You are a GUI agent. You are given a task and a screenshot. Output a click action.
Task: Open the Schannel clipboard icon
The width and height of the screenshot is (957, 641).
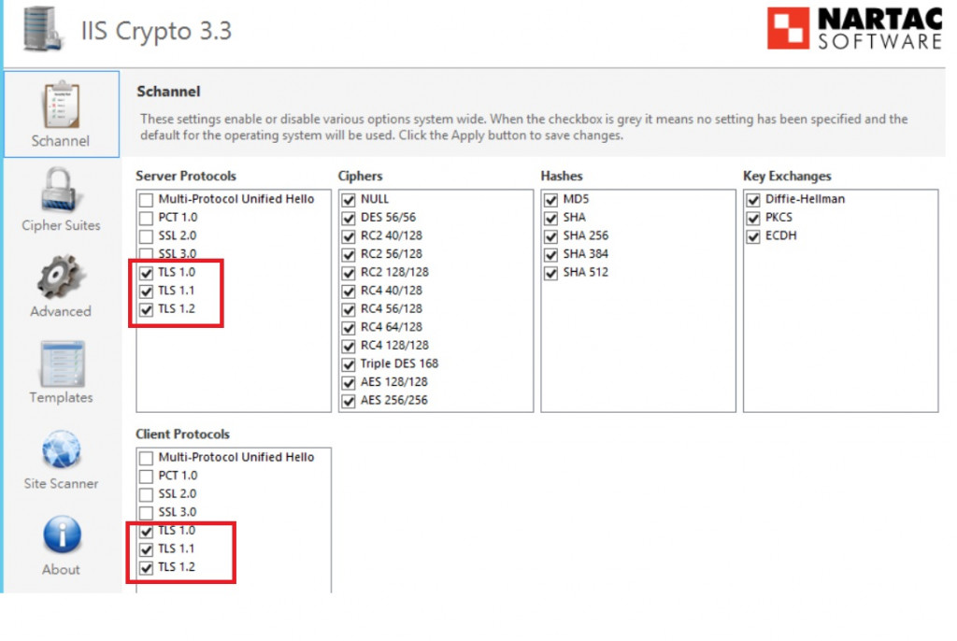tap(61, 105)
